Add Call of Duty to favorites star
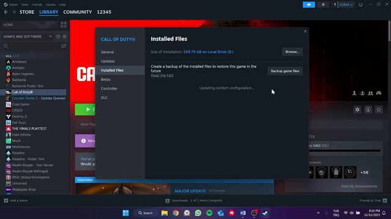Image resolution: width=391 pixels, height=219 pixels. point(379,109)
